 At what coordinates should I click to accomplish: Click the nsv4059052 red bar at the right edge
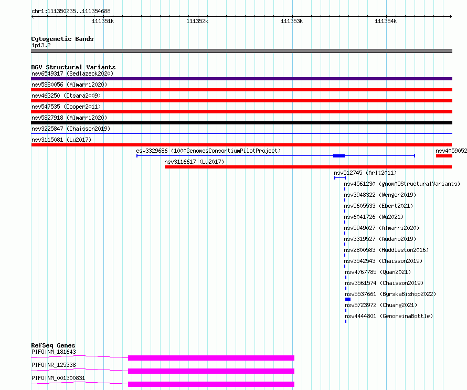pos(444,156)
